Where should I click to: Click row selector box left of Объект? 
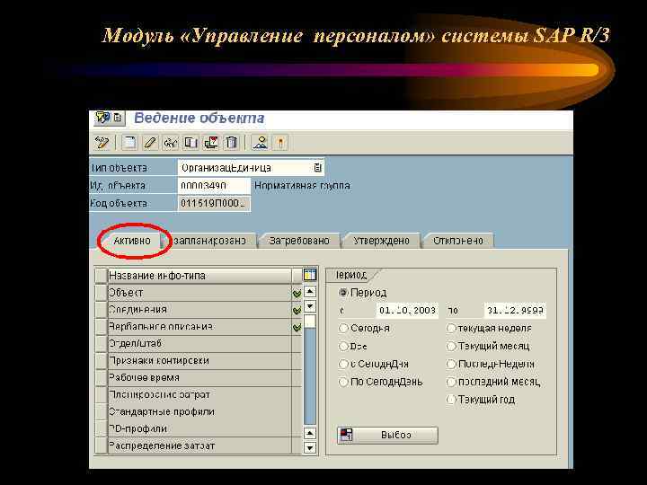[101, 293]
